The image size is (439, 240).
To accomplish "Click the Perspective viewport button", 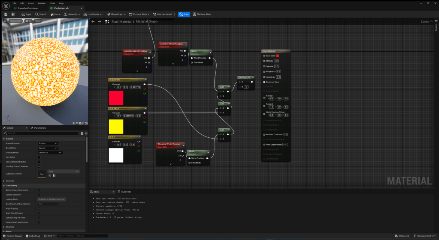I will pos(15,21).
